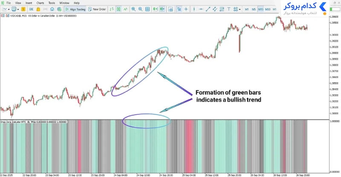The image size is (341, 177).
Task: Click the USDCAD, M15 chart title text
Action: pyautogui.click(x=43, y=16)
